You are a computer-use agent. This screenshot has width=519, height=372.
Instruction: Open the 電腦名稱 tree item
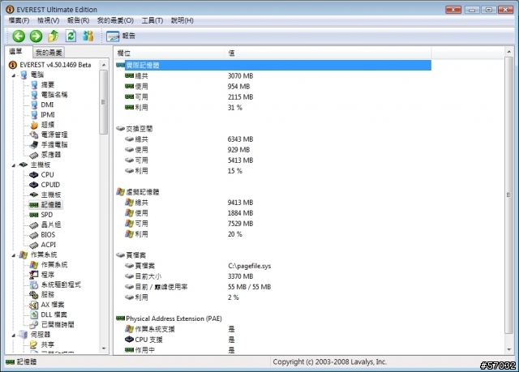54,95
